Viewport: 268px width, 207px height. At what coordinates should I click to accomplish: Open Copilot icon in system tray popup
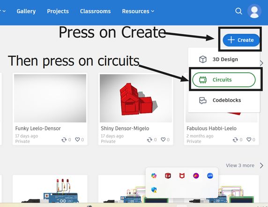point(154,176)
